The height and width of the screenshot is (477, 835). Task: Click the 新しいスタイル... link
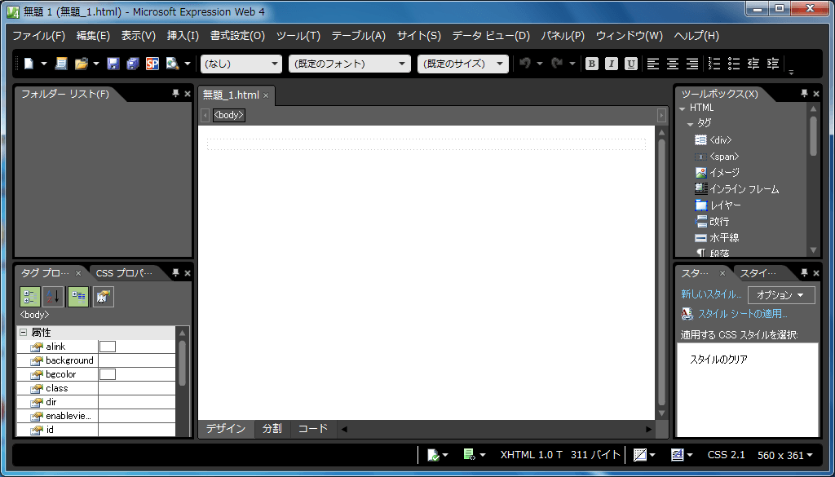(x=711, y=294)
